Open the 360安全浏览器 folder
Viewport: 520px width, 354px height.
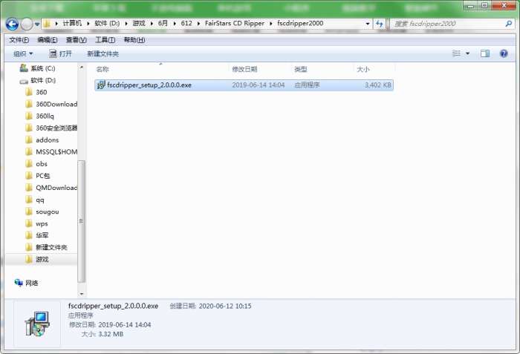pyautogui.click(x=51, y=128)
